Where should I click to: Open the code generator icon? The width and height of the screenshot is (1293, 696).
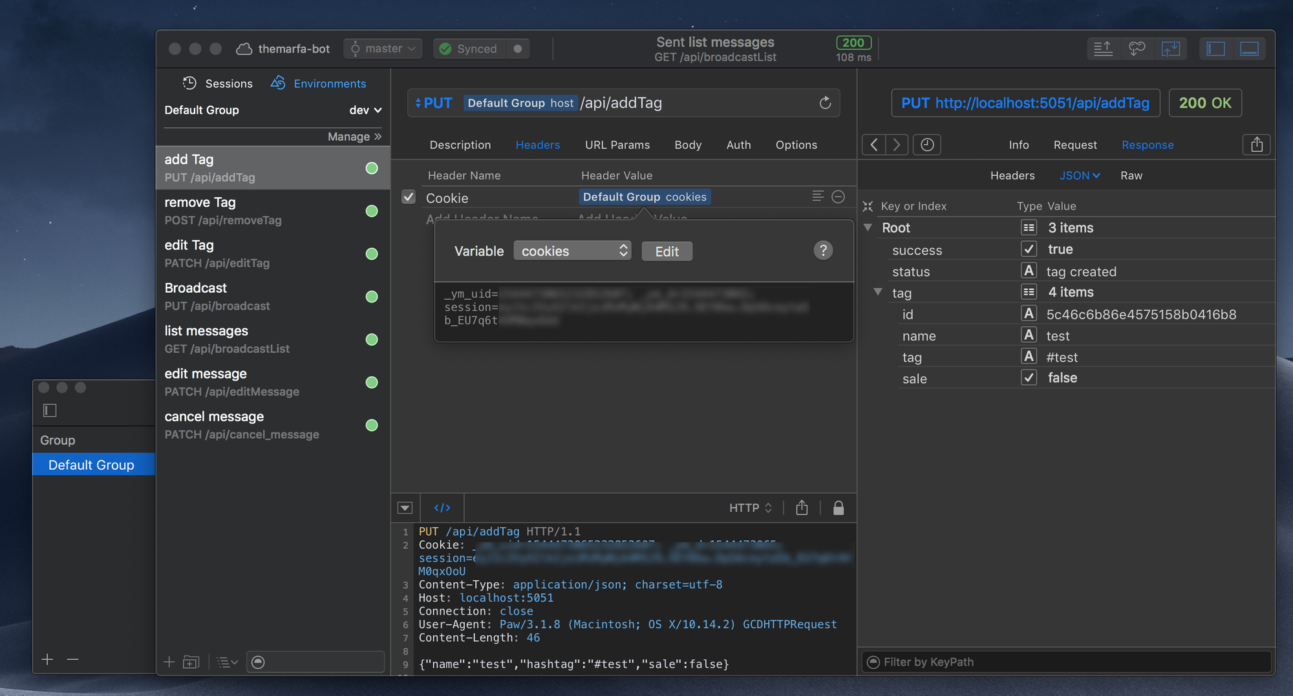[x=442, y=508]
